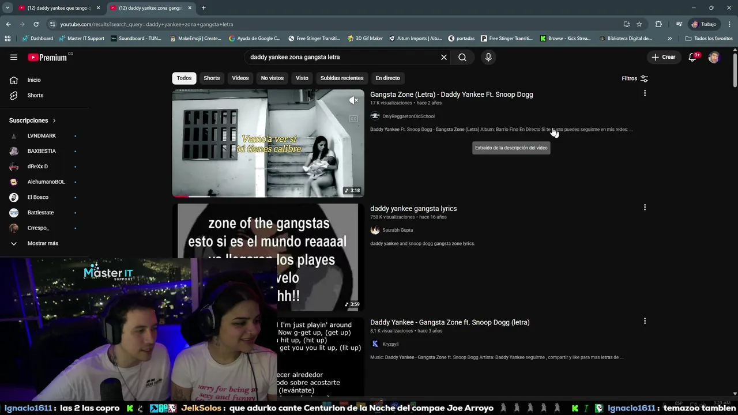Open YouTube notifications bell
Viewport: 738px width, 415px height.
693,57
